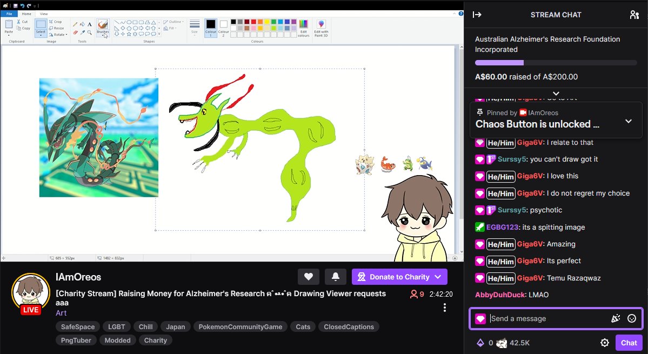This screenshot has width=648, height=354.
Task: Open the Brushes dropdown arrow
Action: click(103, 35)
